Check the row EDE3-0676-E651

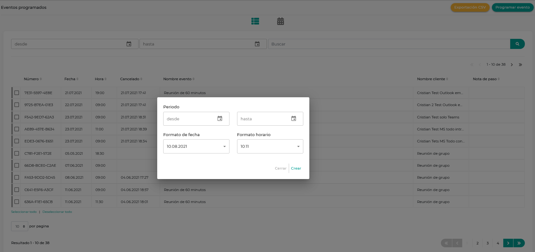click(17, 141)
